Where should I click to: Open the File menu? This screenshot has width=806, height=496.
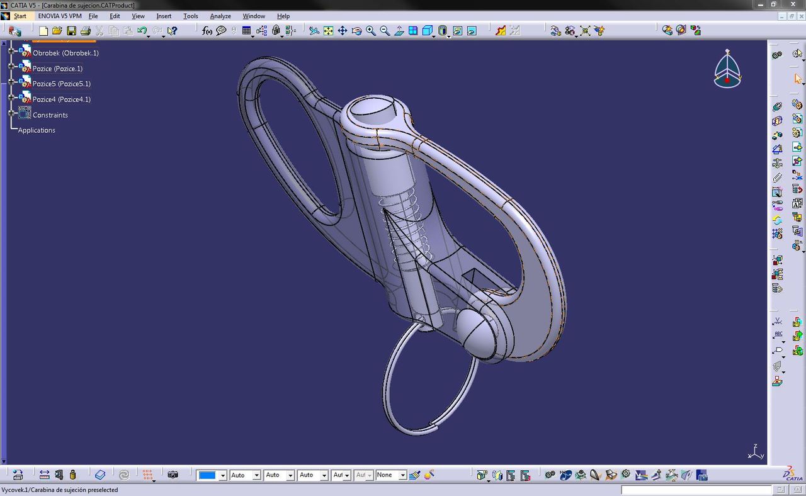[93, 16]
